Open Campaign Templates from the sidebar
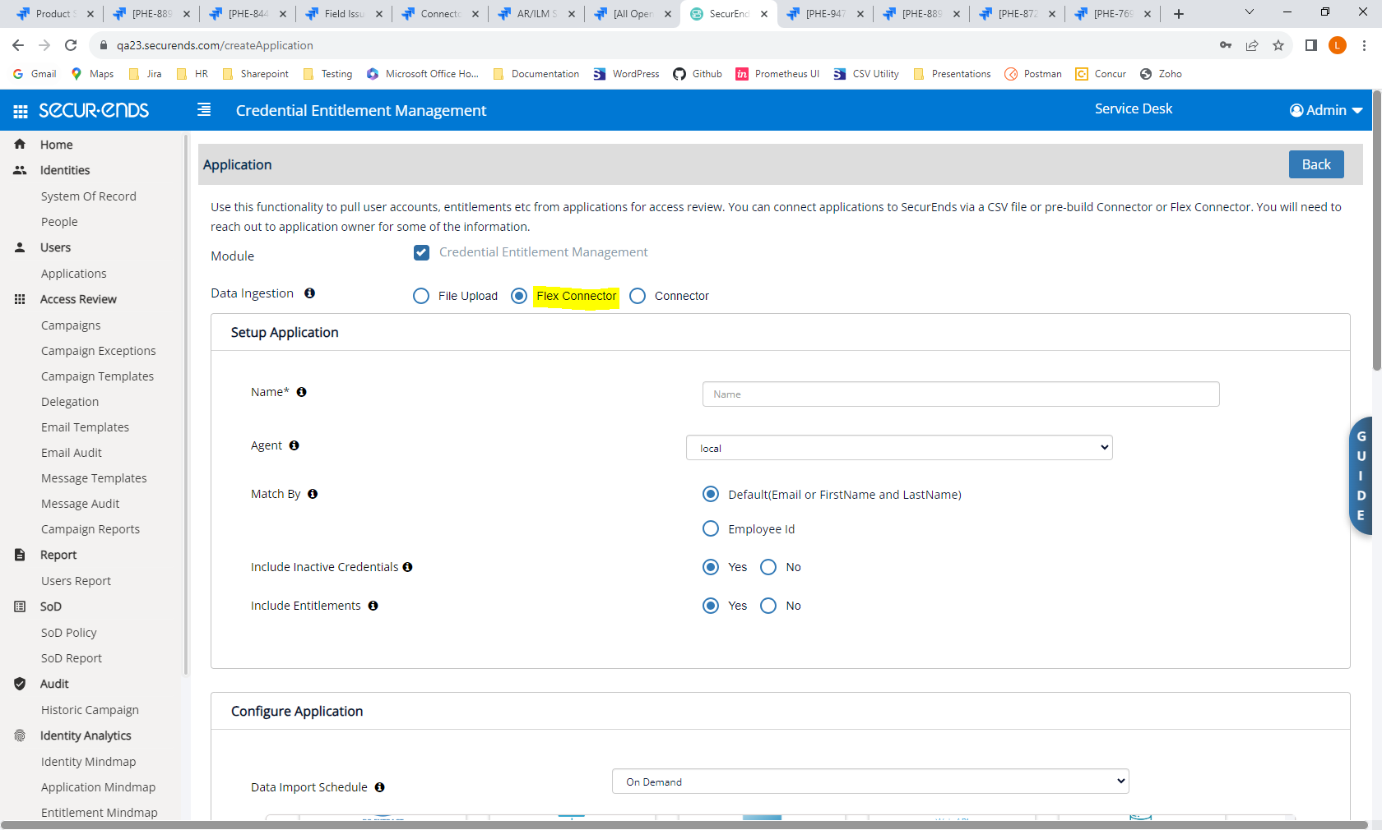The image size is (1382, 830). pos(97,376)
